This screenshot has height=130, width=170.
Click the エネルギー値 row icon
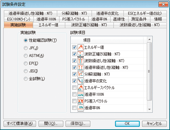[x=81, y=47]
